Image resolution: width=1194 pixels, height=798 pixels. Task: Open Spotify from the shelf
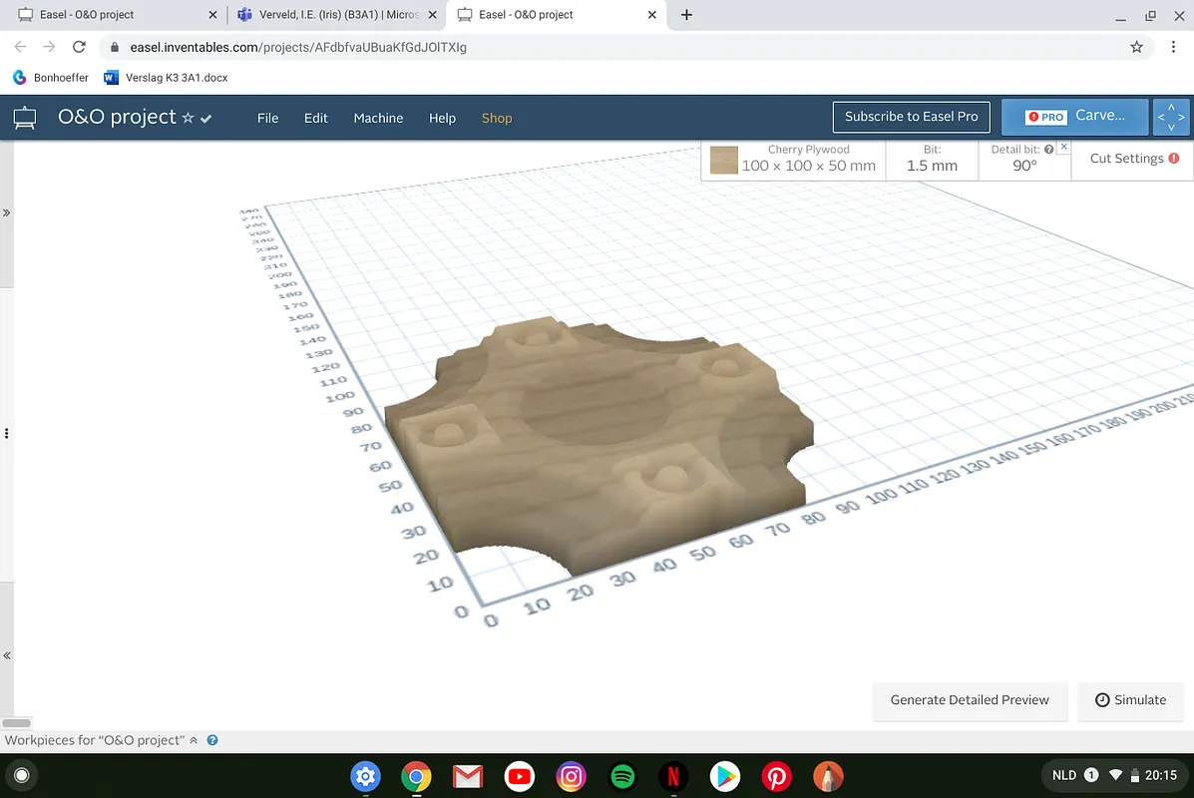click(x=622, y=776)
